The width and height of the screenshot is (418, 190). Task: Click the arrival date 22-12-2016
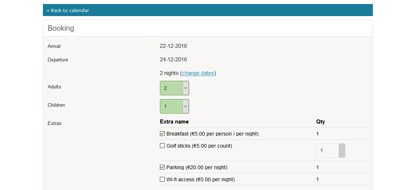(173, 46)
